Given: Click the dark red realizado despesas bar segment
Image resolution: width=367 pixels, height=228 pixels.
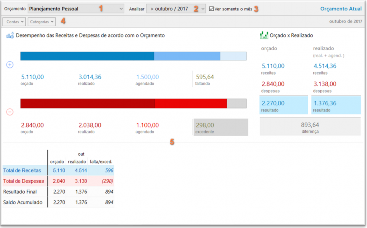Looking at the screenshot, I should [x=87, y=103].
